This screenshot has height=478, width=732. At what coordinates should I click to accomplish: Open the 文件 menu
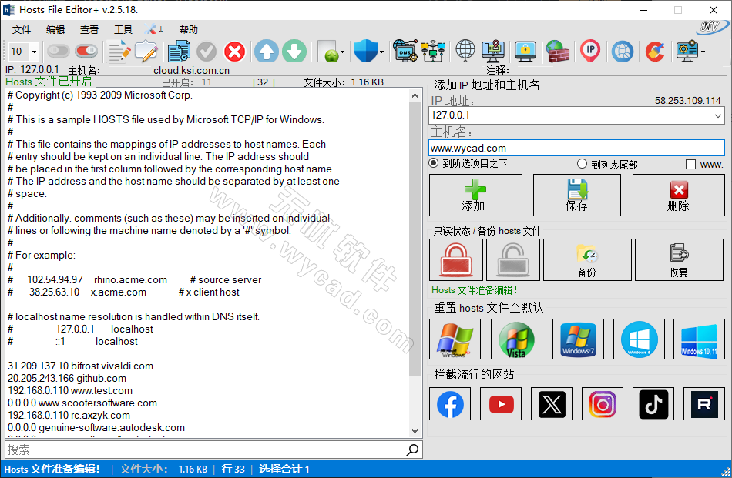(x=22, y=30)
